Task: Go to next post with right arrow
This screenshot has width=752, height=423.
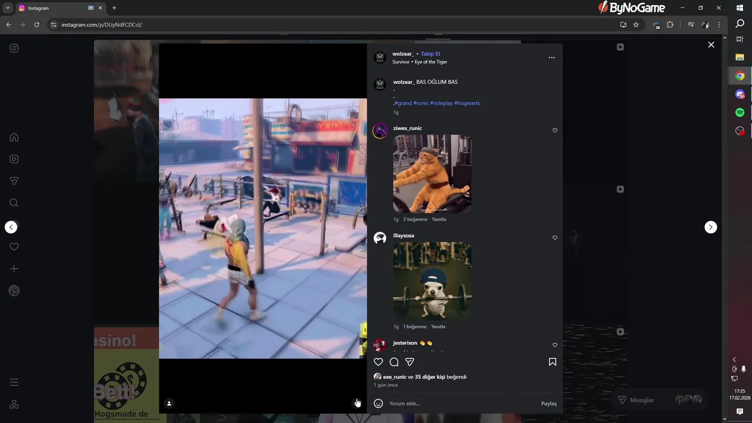Action: [x=711, y=227]
